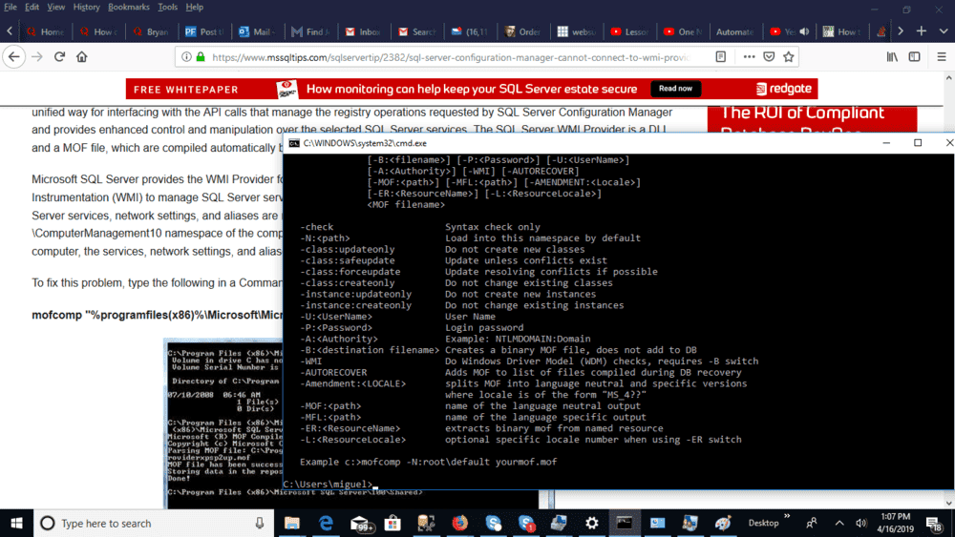This screenshot has width=955, height=537.
Task: Bookmark this page with star icon
Action: click(789, 57)
